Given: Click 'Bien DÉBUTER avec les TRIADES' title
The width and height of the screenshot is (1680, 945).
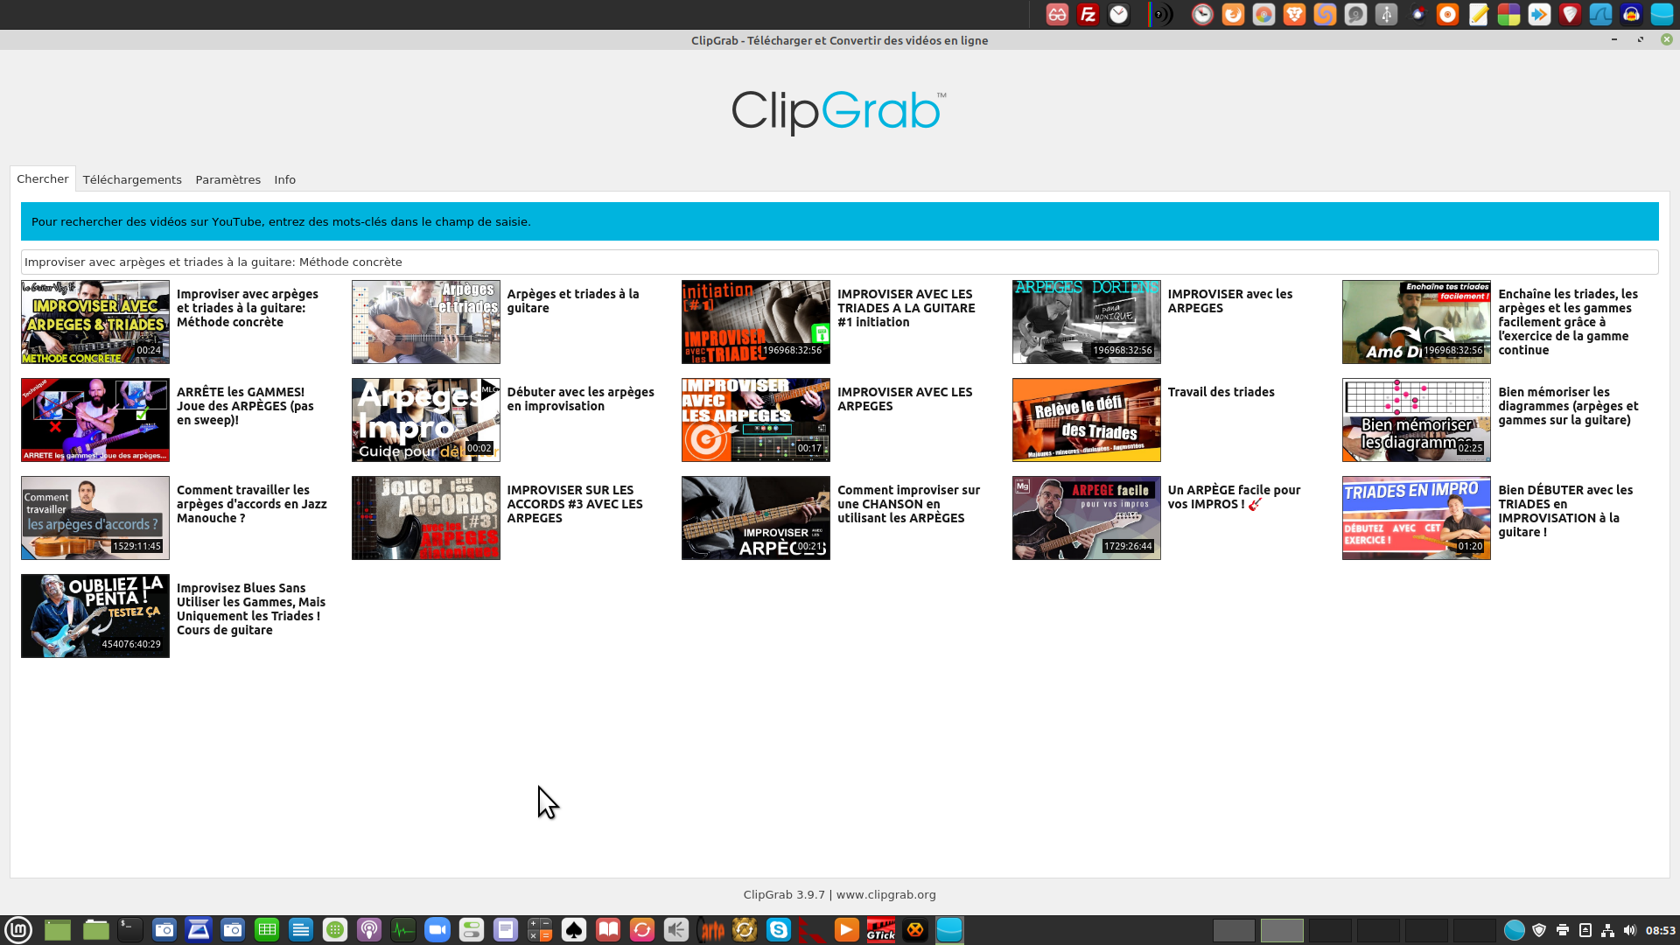Looking at the screenshot, I should click(x=1565, y=511).
